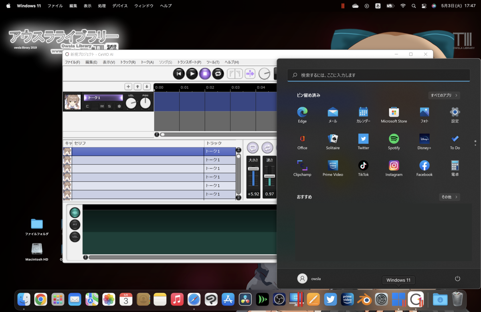The image size is (481, 312).
Task: Open Edge from pinned apps
Action: (x=302, y=115)
